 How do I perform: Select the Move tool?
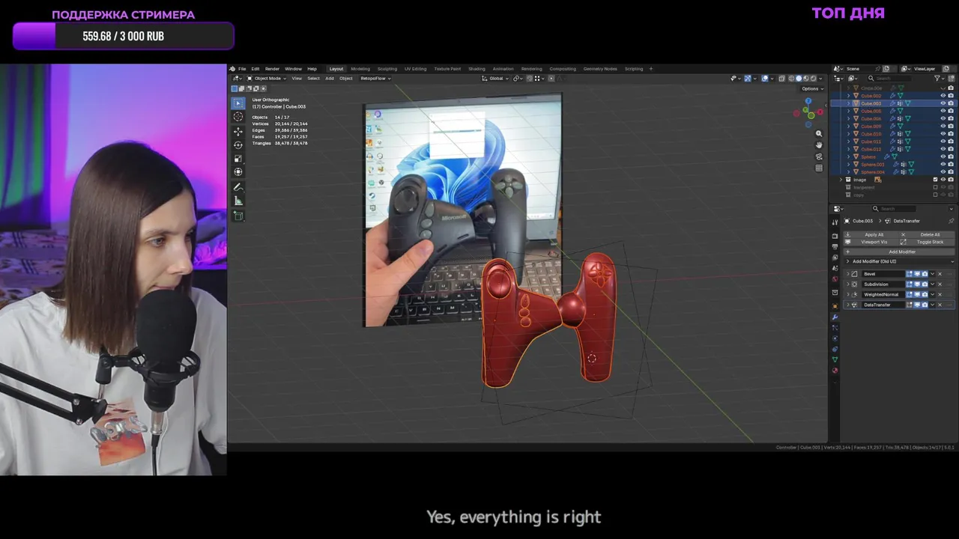(238, 131)
